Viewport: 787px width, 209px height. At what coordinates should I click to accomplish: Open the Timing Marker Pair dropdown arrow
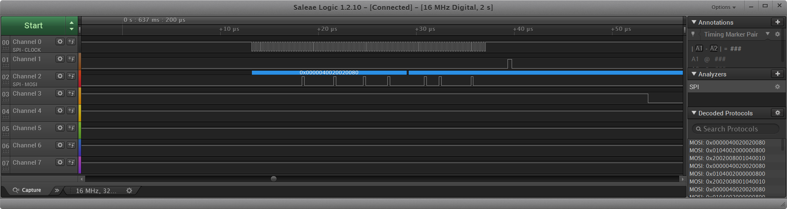click(768, 34)
